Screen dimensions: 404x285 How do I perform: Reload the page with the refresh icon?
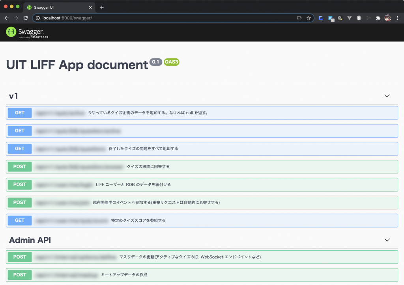pos(26,18)
